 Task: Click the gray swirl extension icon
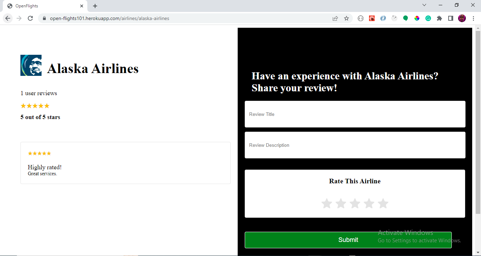(x=394, y=18)
